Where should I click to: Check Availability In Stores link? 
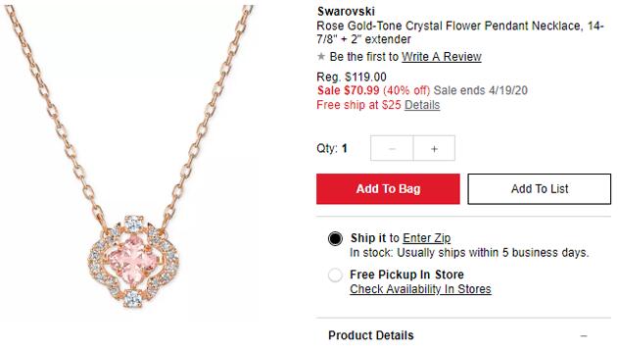420,289
